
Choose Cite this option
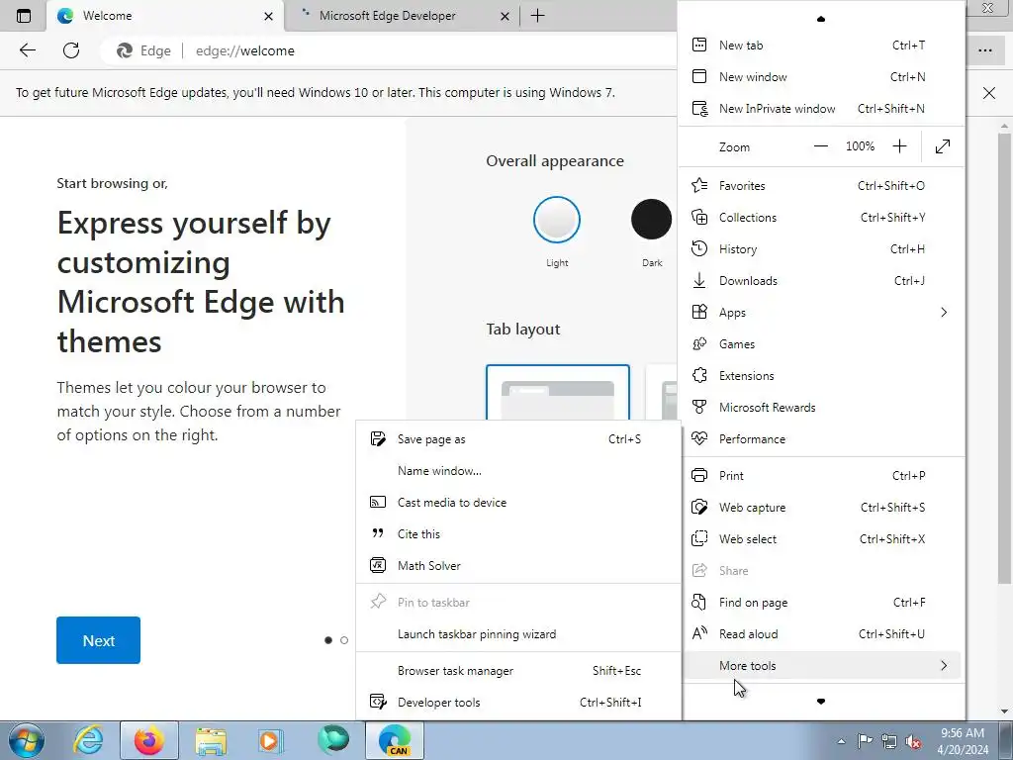tap(518, 534)
